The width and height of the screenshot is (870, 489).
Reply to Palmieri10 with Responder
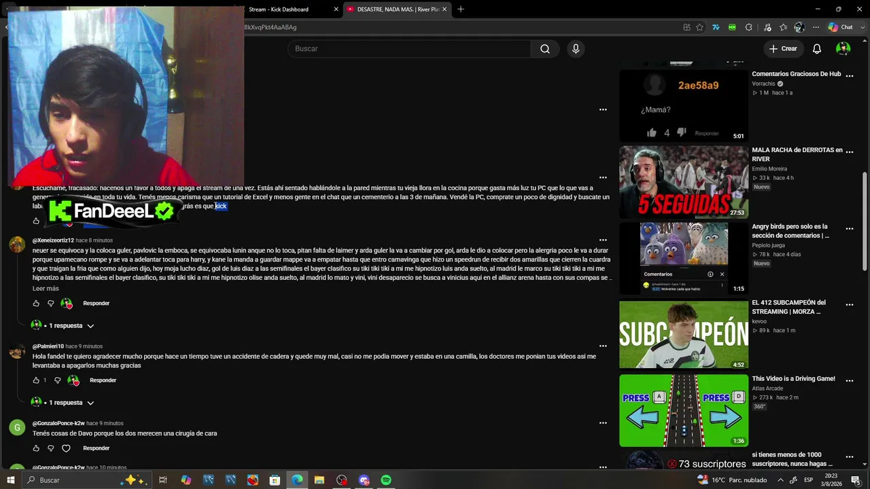[x=103, y=380]
